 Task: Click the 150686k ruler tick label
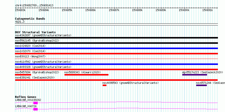[x=91, y=10]
